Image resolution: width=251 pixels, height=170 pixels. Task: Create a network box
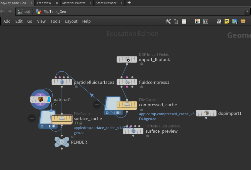pos(219,21)
